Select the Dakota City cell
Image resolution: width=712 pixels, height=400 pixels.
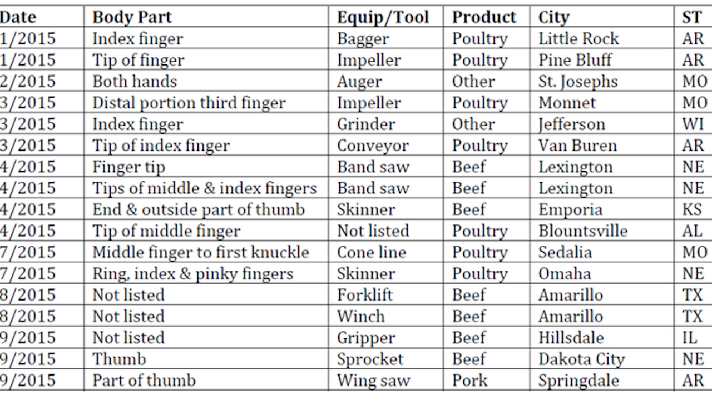click(581, 359)
